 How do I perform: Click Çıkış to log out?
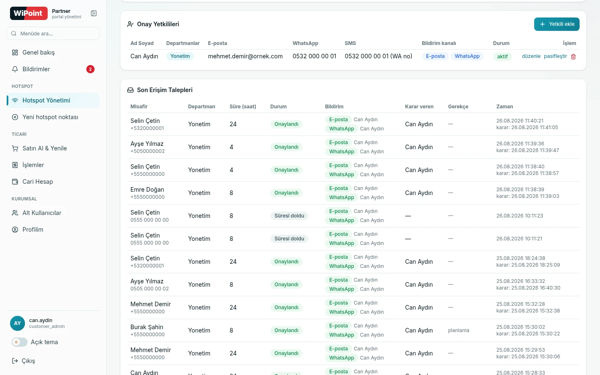click(x=28, y=361)
